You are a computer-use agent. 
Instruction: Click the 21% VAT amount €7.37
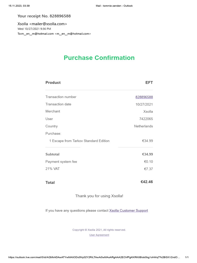149,169
